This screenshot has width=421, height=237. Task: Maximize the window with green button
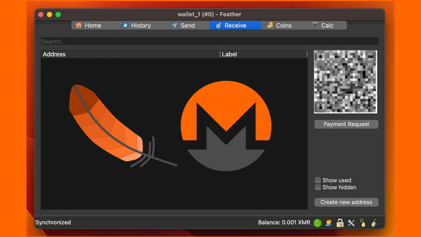(58, 15)
